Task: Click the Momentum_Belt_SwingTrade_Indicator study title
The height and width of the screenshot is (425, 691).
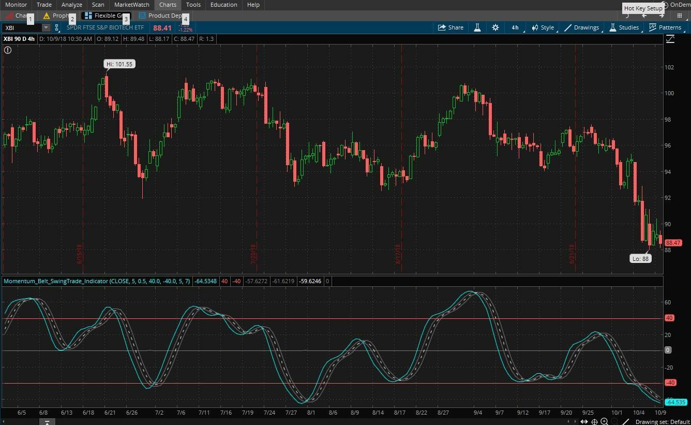Action: (x=97, y=281)
